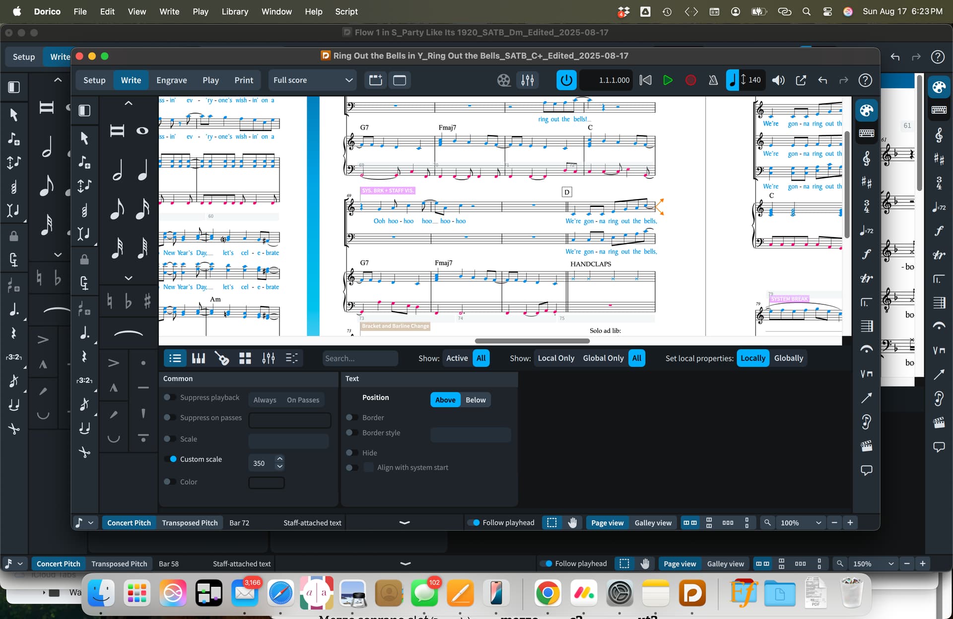
Task: Click the Video window film reel icon
Action: [504, 80]
